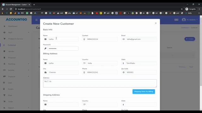
Task: Click the ID card icon beside Basic Info Name
Action: 45,39
